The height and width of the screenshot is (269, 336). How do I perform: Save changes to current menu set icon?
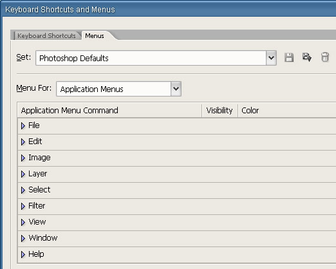coord(289,57)
